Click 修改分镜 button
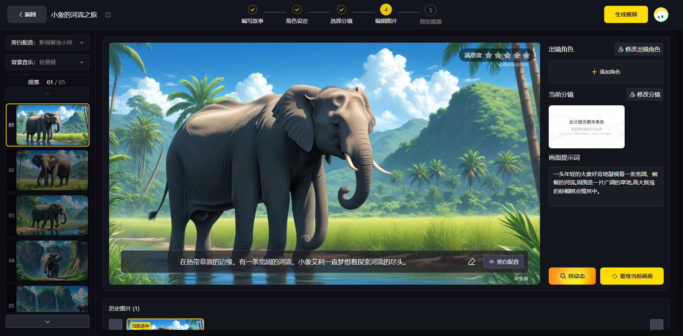 645,94
